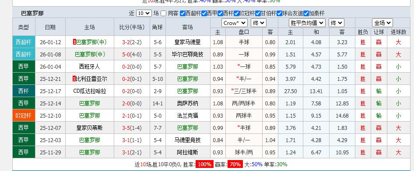Uncheck the 西超杯 filter checkbox
This screenshot has height=171, width=414.
pyautogui.click(x=182, y=13)
